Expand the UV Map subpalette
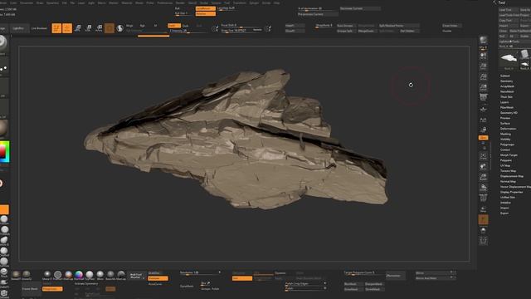Screen dimensions: 531x299 point(505,165)
